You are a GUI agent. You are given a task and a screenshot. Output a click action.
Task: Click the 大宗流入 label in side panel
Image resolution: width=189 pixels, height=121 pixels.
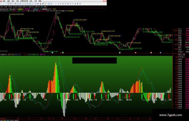pos(181,57)
